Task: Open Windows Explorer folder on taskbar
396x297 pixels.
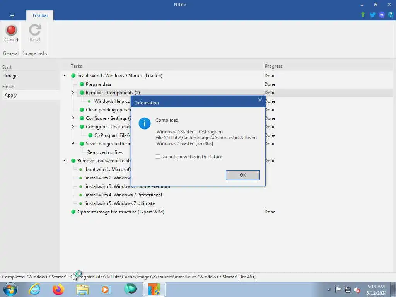Action: [82, 290]
